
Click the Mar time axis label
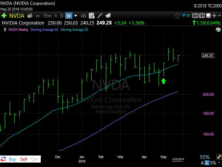click(x=120, y=157)
